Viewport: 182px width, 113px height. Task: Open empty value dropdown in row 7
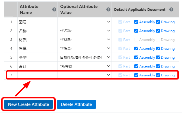click(x=108, y=75)
